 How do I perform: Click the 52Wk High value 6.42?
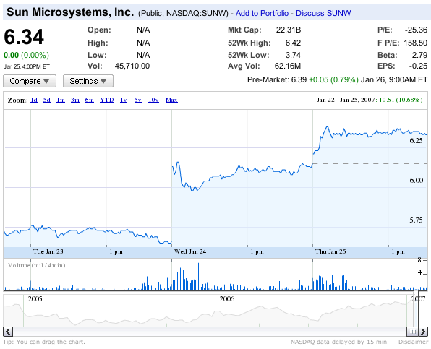coord(293,43)
